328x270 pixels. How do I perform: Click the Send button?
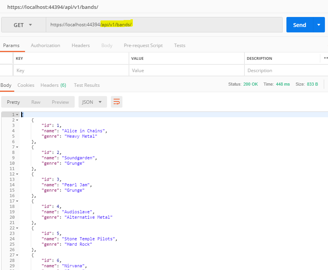(x=300, y=25)
